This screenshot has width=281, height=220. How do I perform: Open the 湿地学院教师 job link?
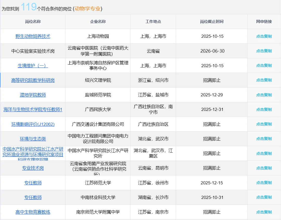click(33, 95)
